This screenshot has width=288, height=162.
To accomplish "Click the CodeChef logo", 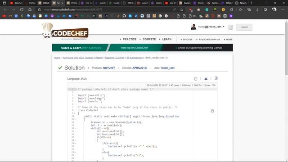I will point(65,31).
